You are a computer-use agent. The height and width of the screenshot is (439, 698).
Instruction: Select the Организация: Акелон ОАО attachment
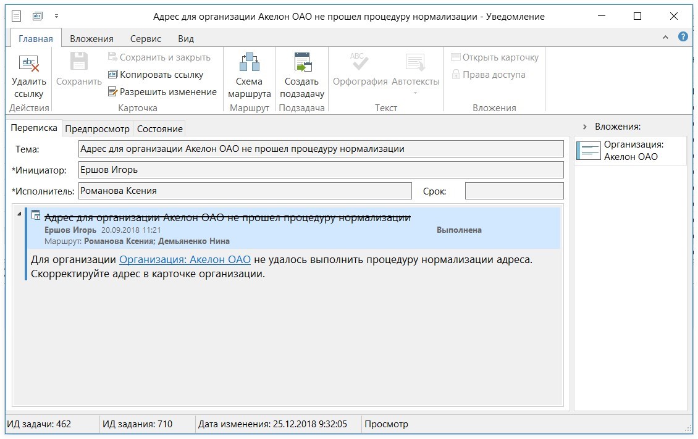click(x=630, y=151)
